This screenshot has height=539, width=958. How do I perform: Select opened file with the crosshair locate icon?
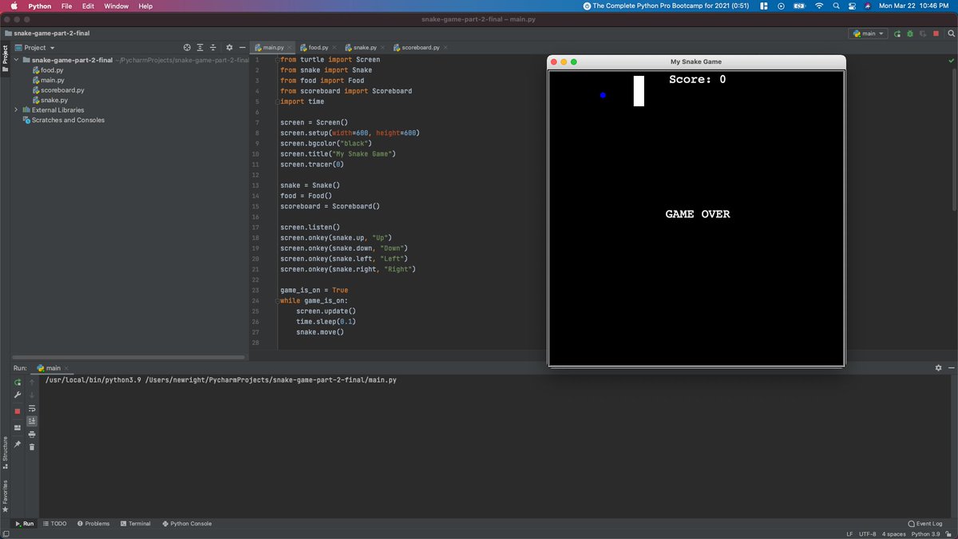tap(187, 48)
